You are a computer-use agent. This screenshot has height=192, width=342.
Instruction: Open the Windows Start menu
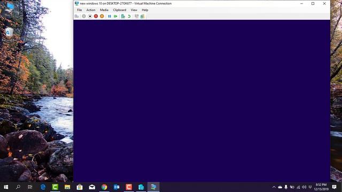(x=6, y=187)
